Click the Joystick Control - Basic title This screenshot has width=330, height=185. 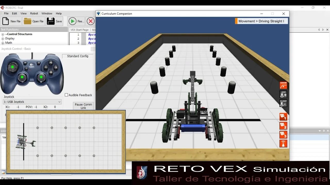pyautogui.click(x=16, y=49)
